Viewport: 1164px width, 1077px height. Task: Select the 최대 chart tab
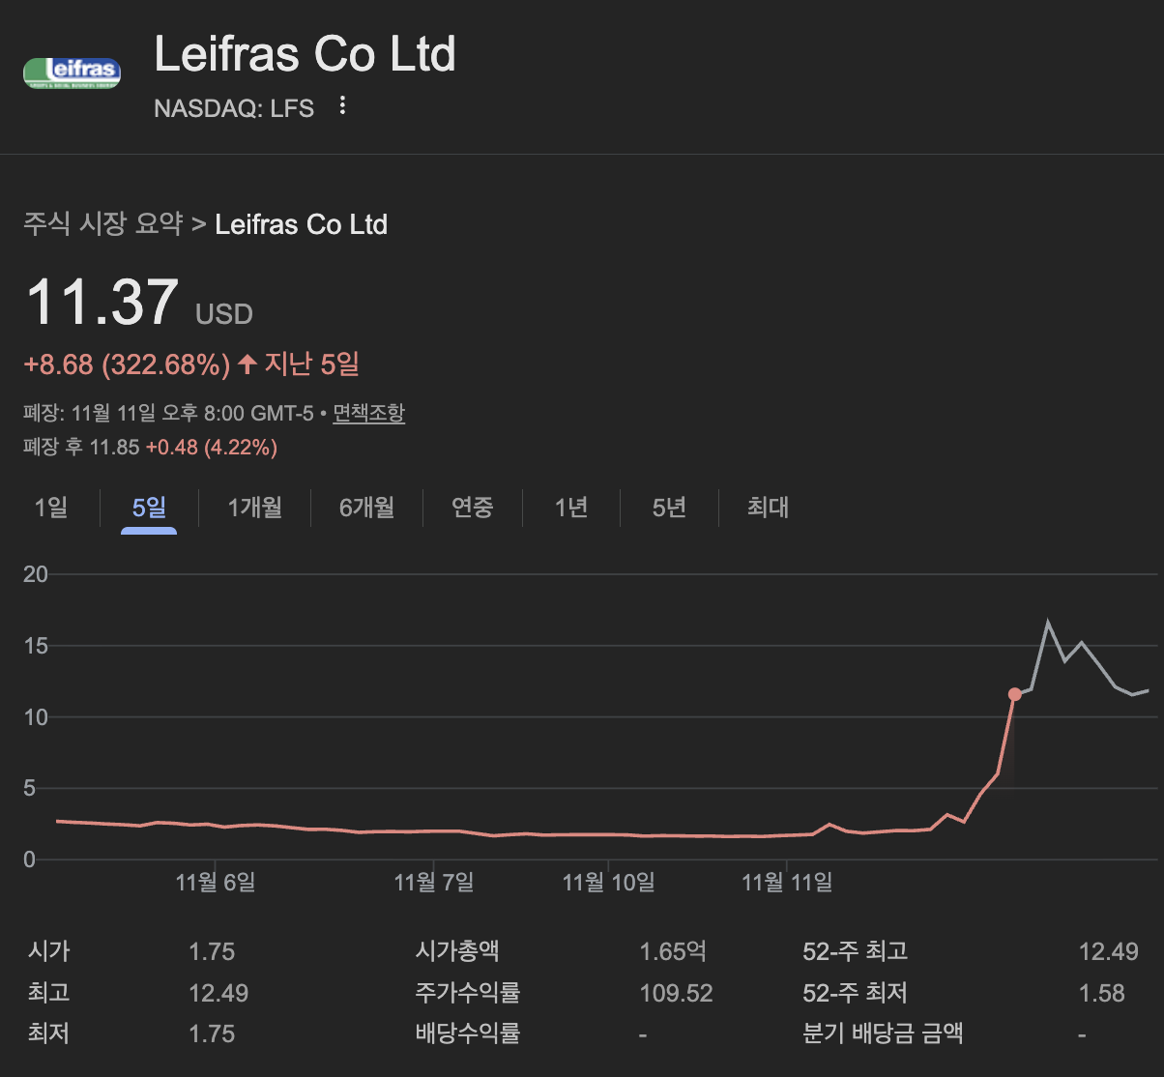click(x=769, y=507)
